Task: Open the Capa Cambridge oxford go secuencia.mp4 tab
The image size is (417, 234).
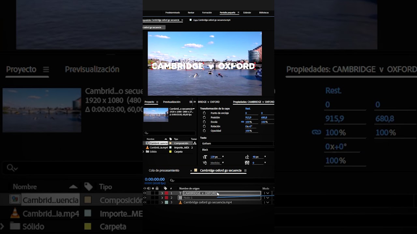Action: coord(212,20)
